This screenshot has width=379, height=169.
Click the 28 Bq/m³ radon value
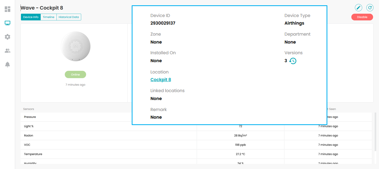point(240,136)
